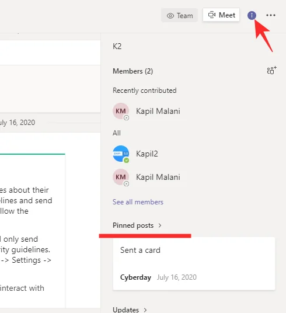Viewport: 286px width, 313px height.
Task: Follow the See all members link
Action: (138, 202)
